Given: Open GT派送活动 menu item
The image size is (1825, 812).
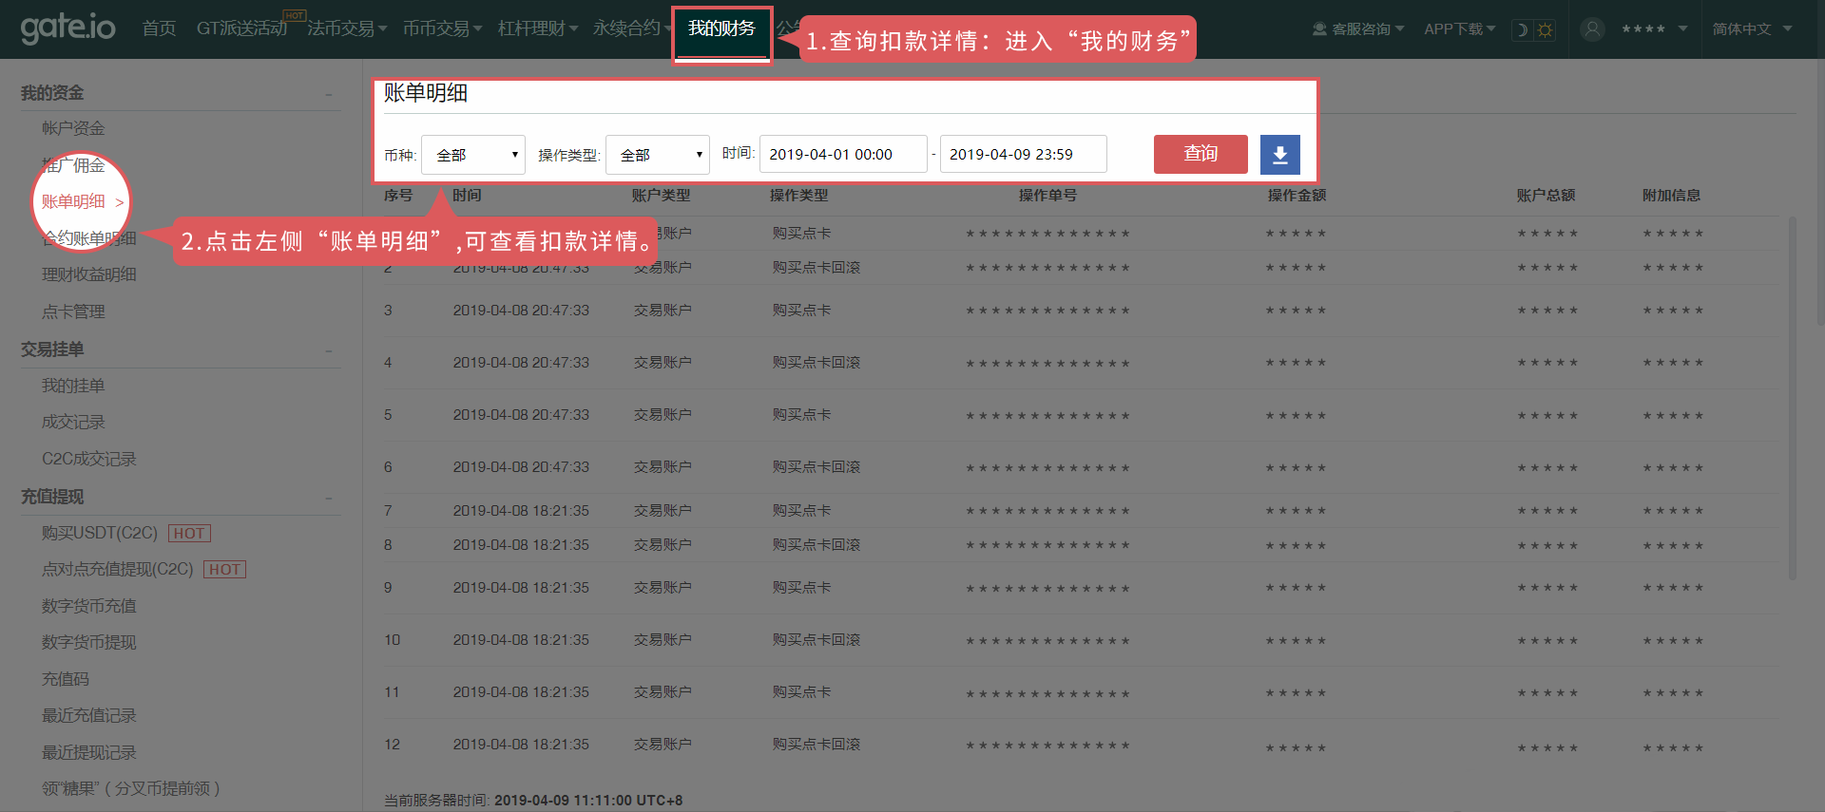Looking at the screenshot, I should [241, 28].
